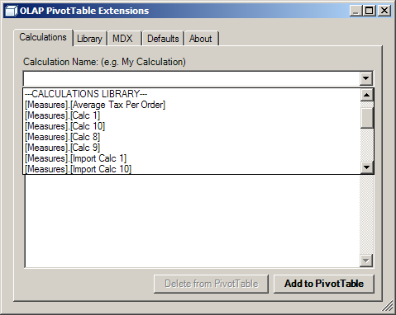
Task: Switch to the Calculations tab
Action: pyautogui.click(x=43, y=37)
